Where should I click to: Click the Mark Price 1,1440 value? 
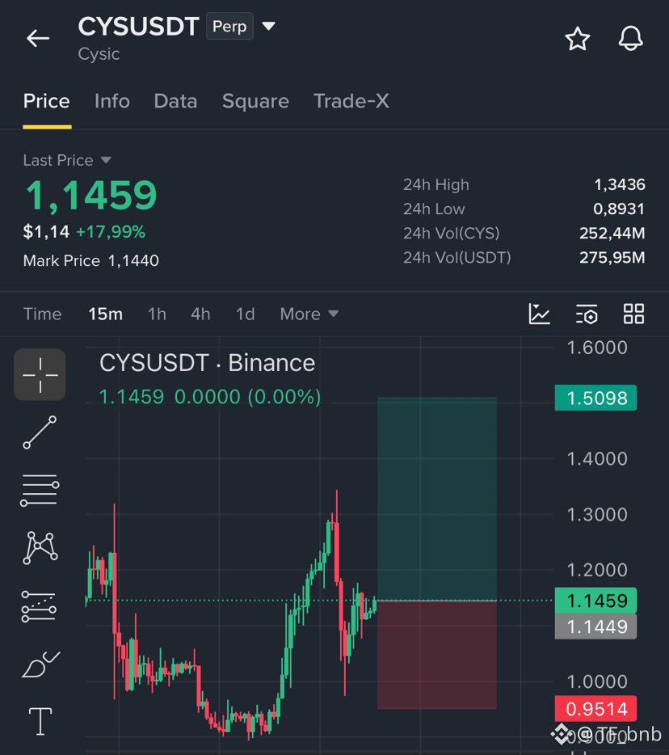(133, 260)
